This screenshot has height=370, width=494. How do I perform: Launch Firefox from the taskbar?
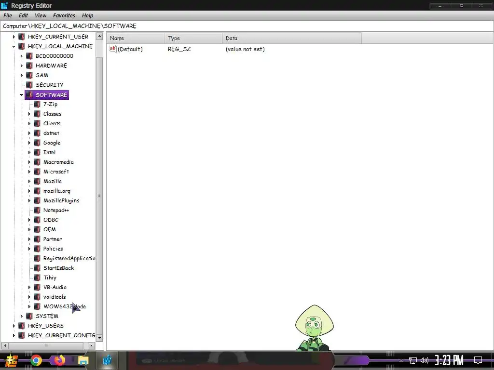[59, 360]
